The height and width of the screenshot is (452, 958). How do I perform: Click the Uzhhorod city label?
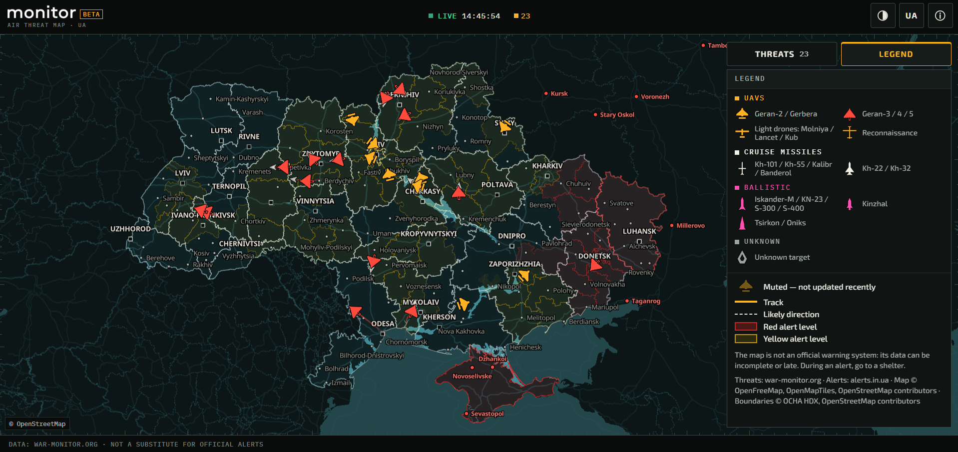130,229
